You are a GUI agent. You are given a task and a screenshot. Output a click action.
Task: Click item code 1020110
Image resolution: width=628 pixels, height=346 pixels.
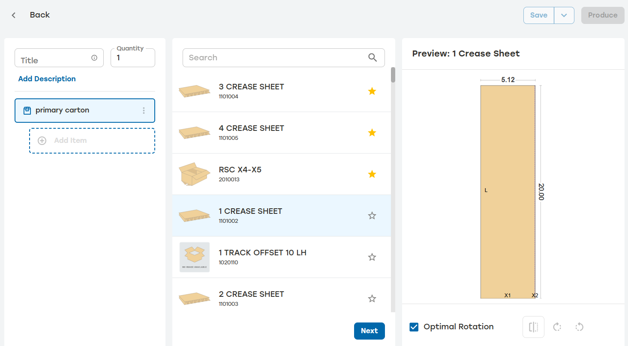coord(228,263)
